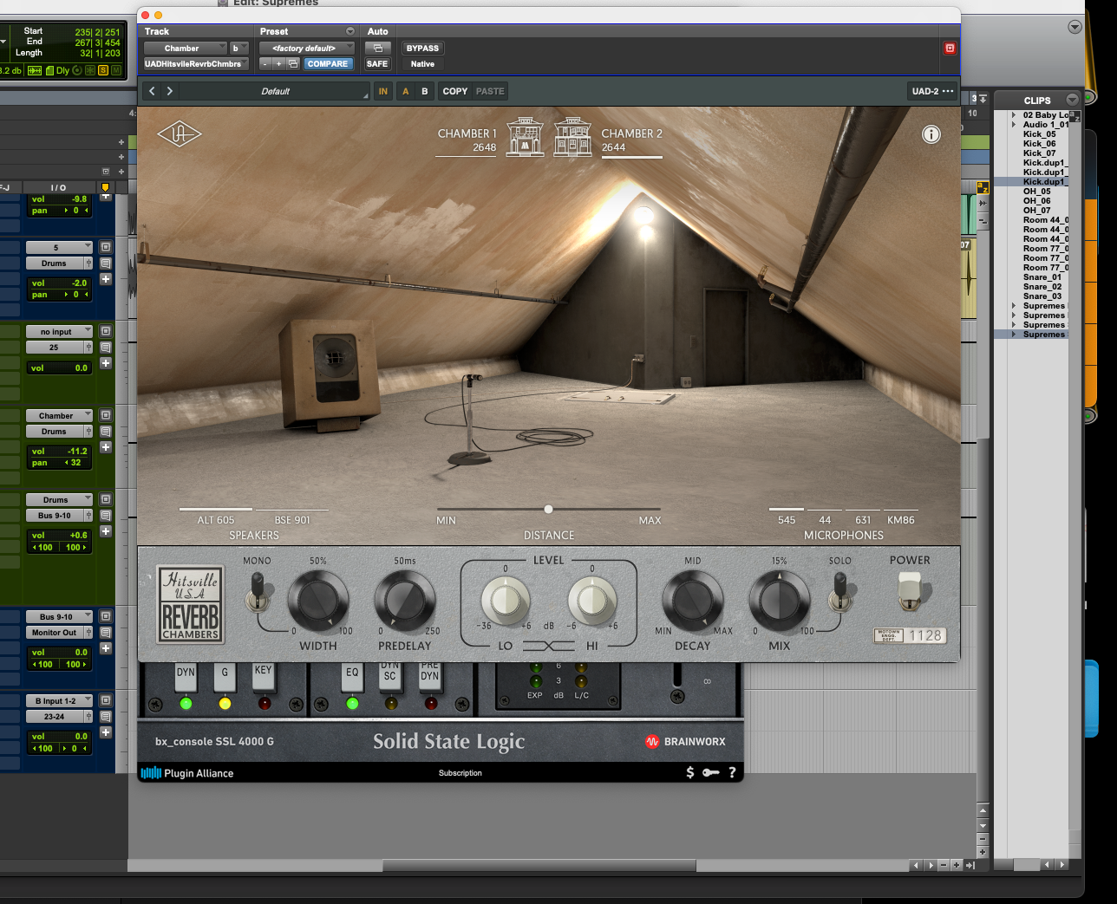Open the Plugin Alliance help question mark
The image size is (1117, 904).
click(732, 772)
